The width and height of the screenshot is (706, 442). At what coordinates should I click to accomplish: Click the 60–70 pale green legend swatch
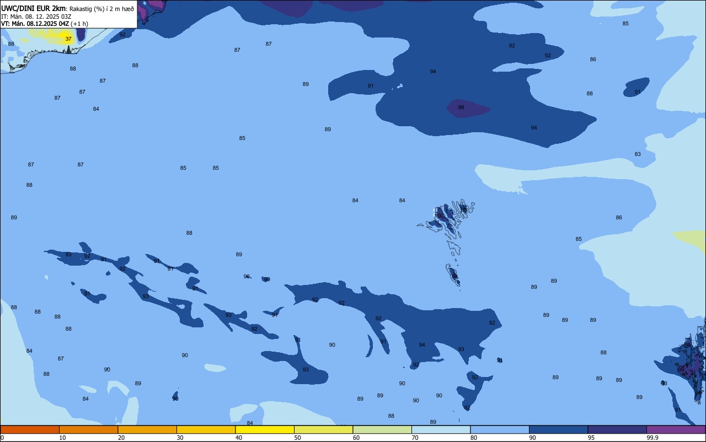[x=382, y=429]
